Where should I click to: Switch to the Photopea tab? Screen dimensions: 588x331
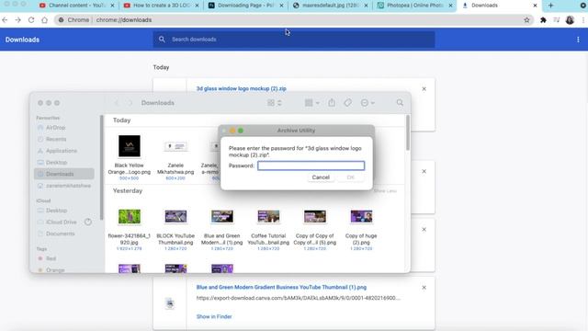tap(414, 6)
